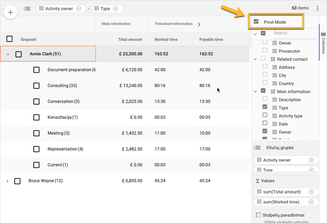The width and height of the screenshot is (327, 223).
Task: Expand the Bruce Wayne group row
Action: click(7, 181)
